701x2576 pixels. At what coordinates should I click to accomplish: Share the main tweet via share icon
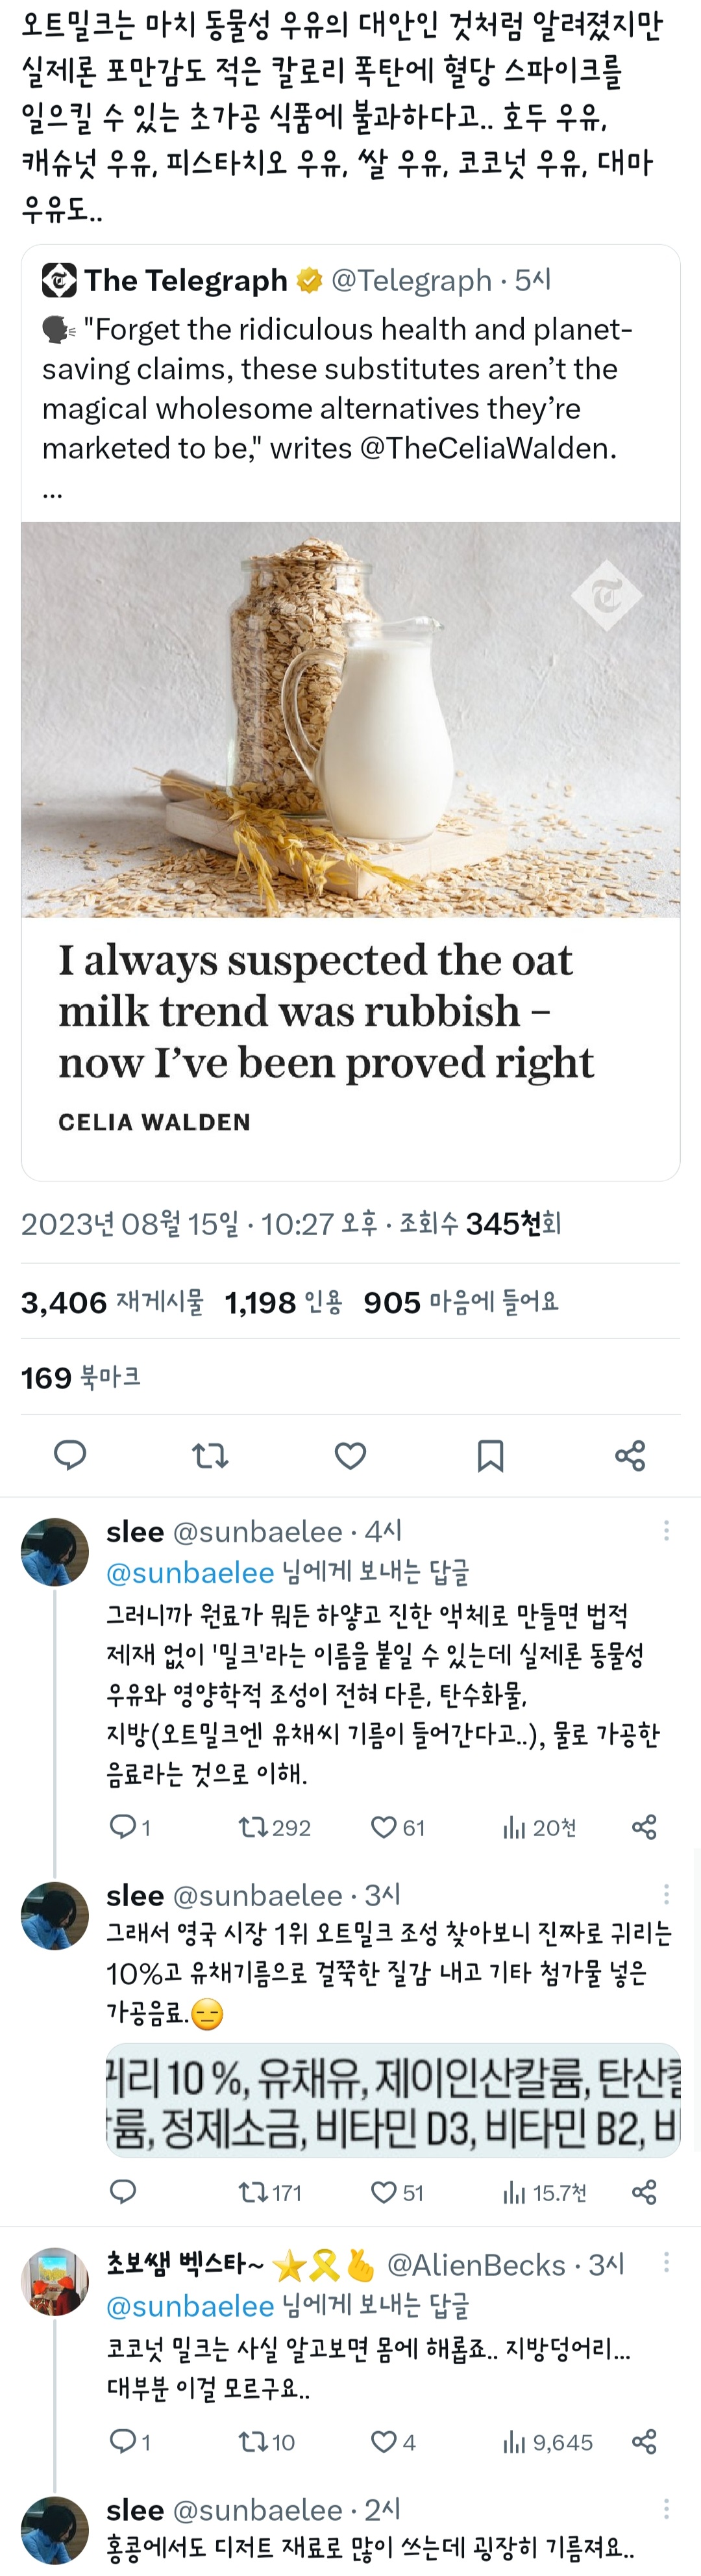630,1455
